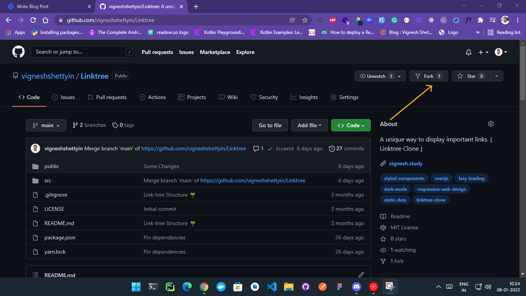Click Chrome reload page button
Viewport: 526px width, 296px height.
33,20
